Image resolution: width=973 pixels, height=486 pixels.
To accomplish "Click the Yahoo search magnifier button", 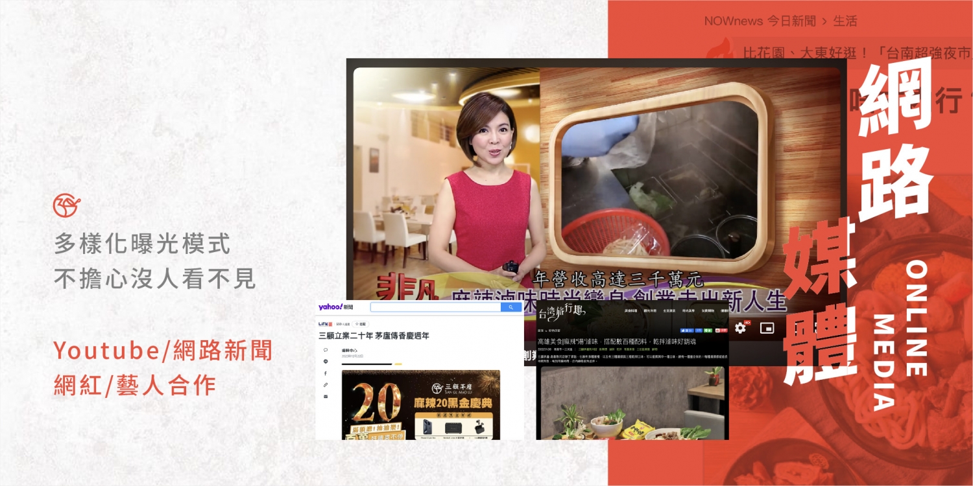I will tap(511, 307).
